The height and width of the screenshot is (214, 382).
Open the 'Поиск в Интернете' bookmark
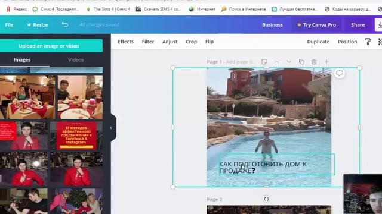coord(244,9)
